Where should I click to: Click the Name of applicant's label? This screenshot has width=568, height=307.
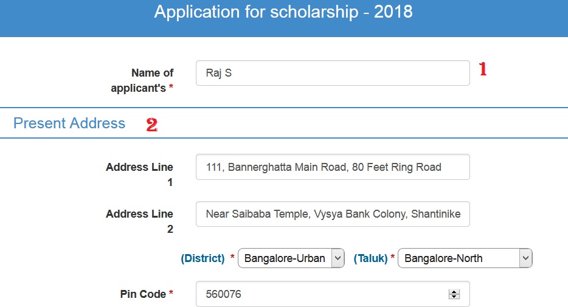143,80
